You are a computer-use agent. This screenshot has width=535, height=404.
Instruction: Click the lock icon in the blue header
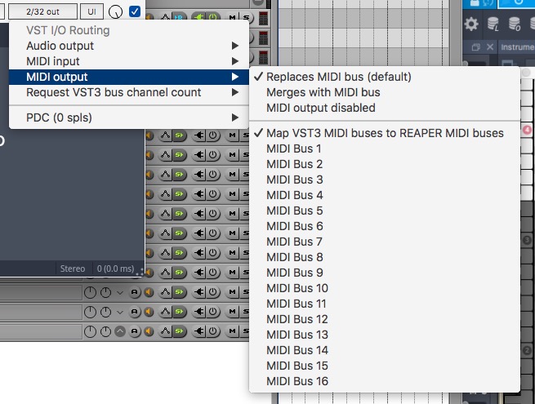(475, 3)
